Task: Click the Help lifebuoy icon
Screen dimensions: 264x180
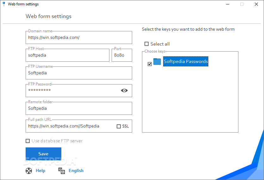Action: click(x=29, y=171)
